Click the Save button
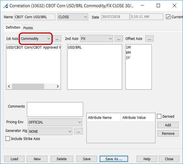Screen dimensions: 183x164 (87, 159)
